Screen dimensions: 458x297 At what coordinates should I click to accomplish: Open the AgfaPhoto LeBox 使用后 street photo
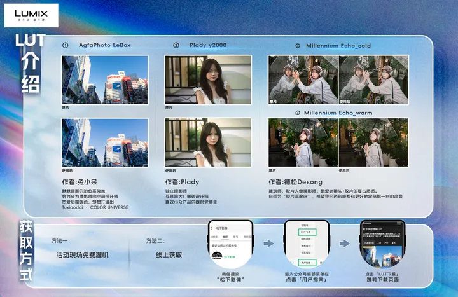105,142
